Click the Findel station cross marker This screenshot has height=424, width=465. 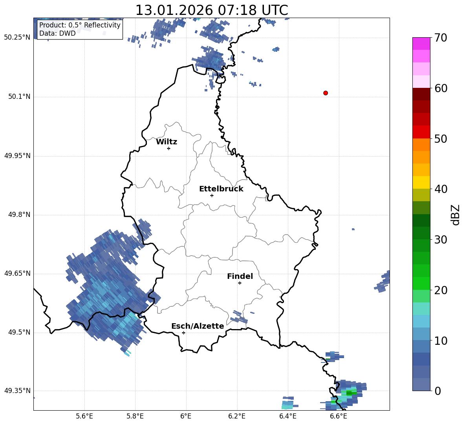[240, 283]
